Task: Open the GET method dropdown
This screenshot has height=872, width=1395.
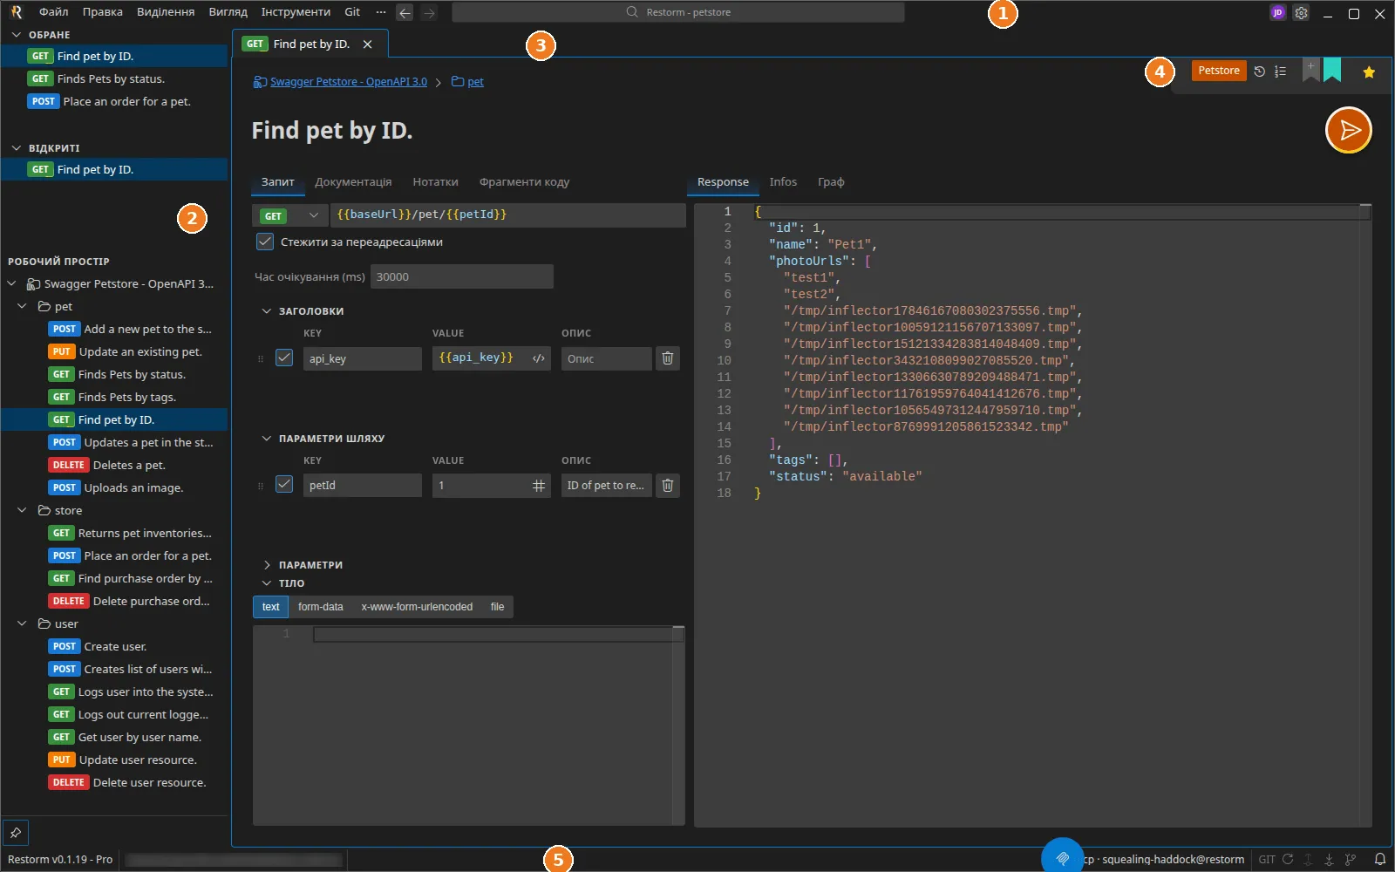Action: (290, 215)
